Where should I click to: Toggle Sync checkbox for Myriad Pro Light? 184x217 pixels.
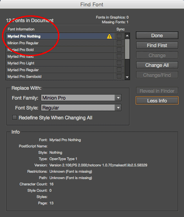click(x=119, y=63)
